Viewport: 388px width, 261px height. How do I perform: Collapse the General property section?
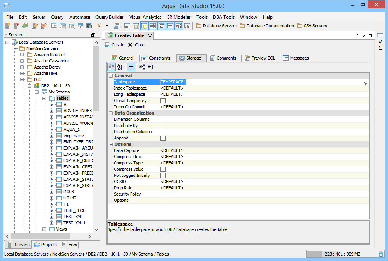[x=111, y=76]
